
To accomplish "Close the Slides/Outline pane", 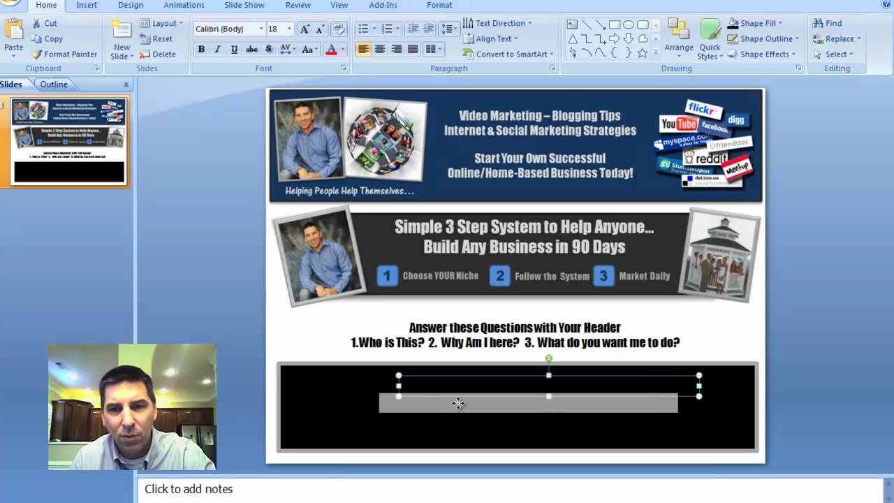I will [x=126, y=85].
